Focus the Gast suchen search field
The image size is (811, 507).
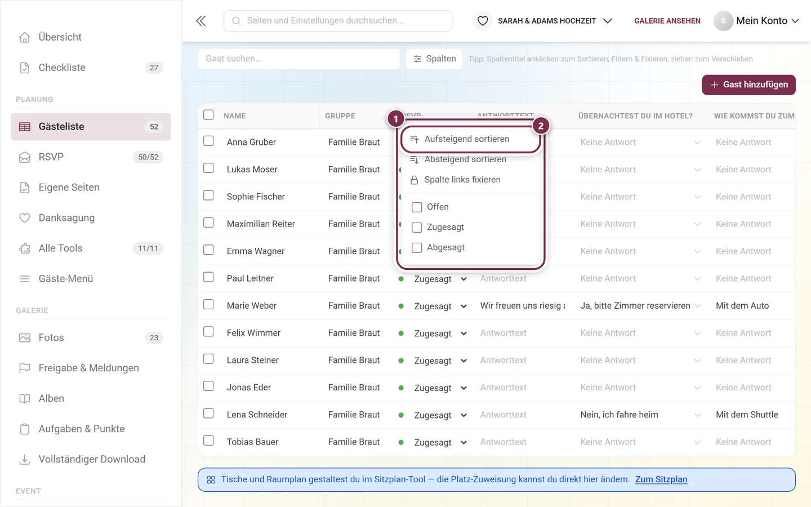tap(299, 59)
